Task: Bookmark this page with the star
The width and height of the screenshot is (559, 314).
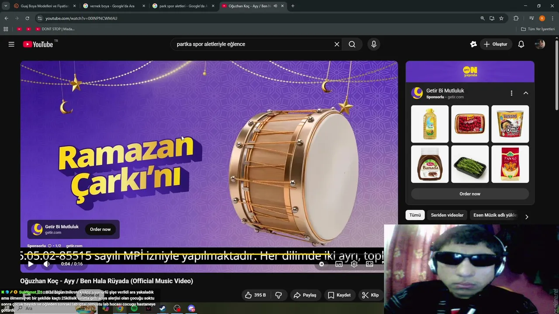Action: [501, 18]
